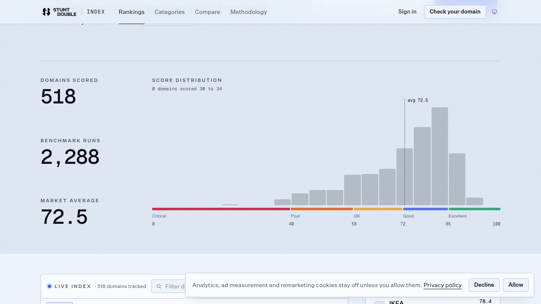Allow cookies in the banner
Image resolution: width=541 pixels, height=304 pixels.
pos(516,285)
